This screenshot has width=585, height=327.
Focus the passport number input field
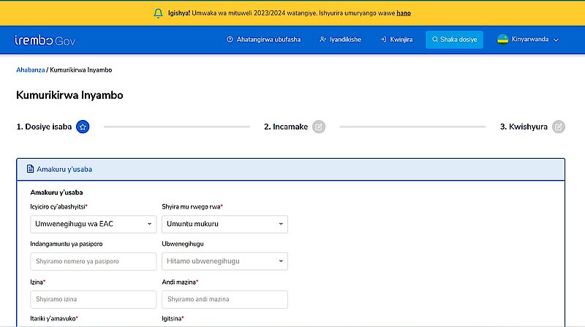(x=93, y=261)
